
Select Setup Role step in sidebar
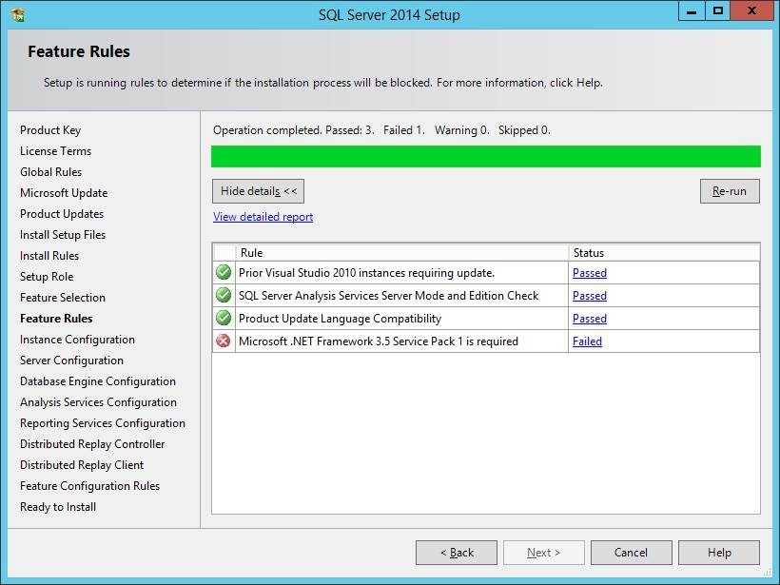[47, 277]
